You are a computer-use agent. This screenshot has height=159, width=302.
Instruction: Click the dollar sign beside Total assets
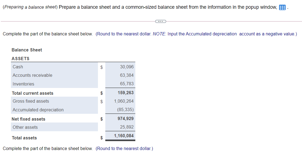click(x=101, y=137)
